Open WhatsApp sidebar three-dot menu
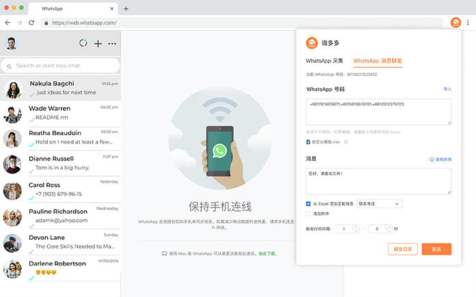The image size is (476, 297). (x=112, y=44)
